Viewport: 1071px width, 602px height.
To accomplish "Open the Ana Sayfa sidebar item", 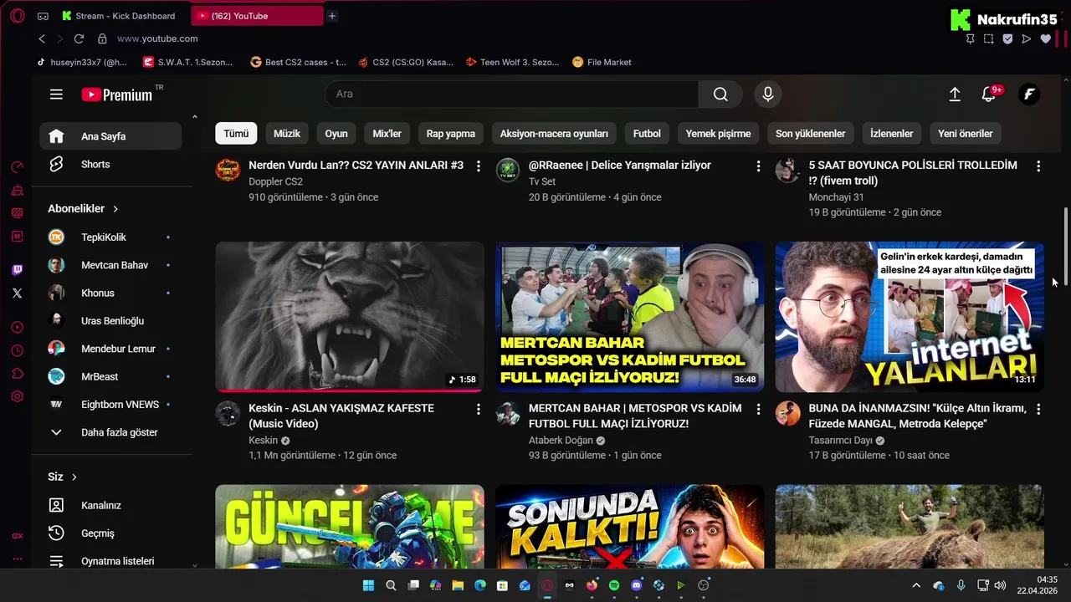I will tap(110, 136).
